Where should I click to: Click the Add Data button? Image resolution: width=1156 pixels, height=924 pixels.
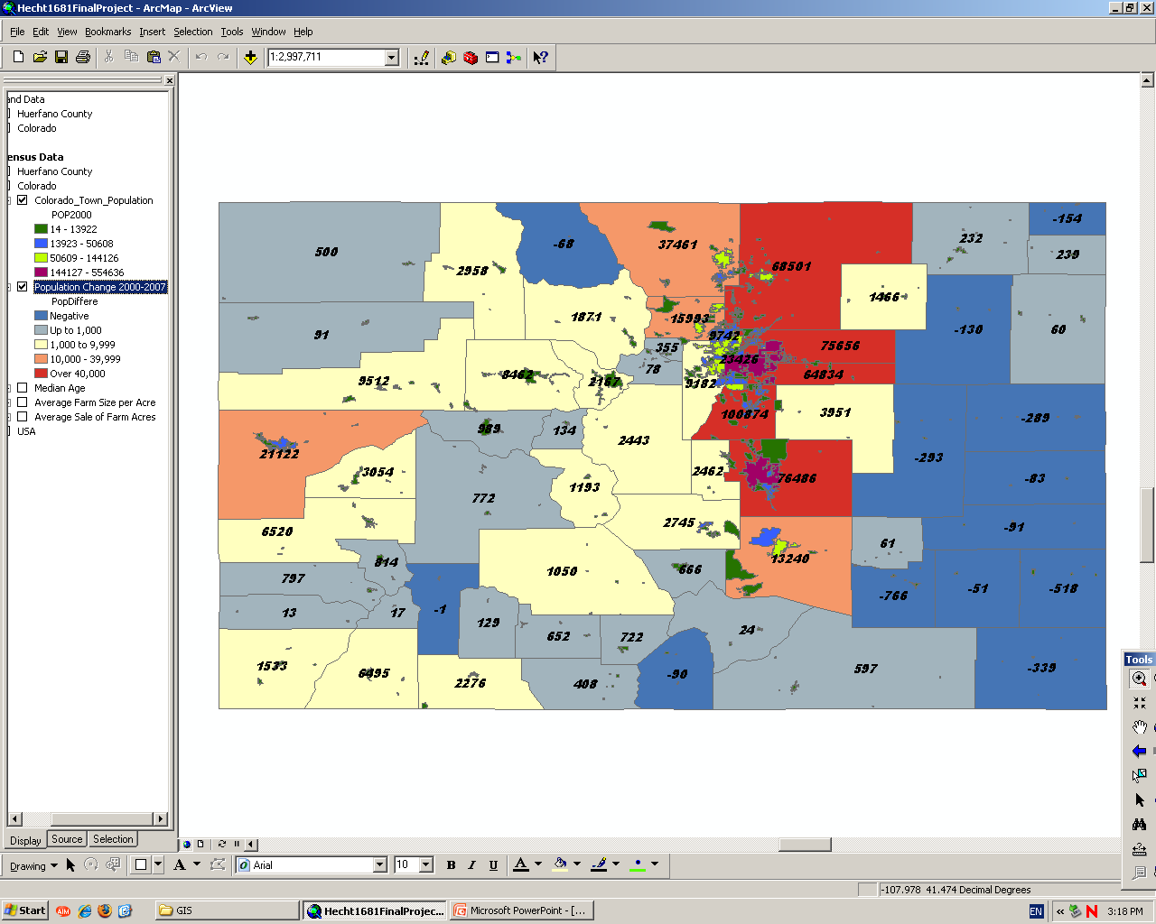click(250, 57)
